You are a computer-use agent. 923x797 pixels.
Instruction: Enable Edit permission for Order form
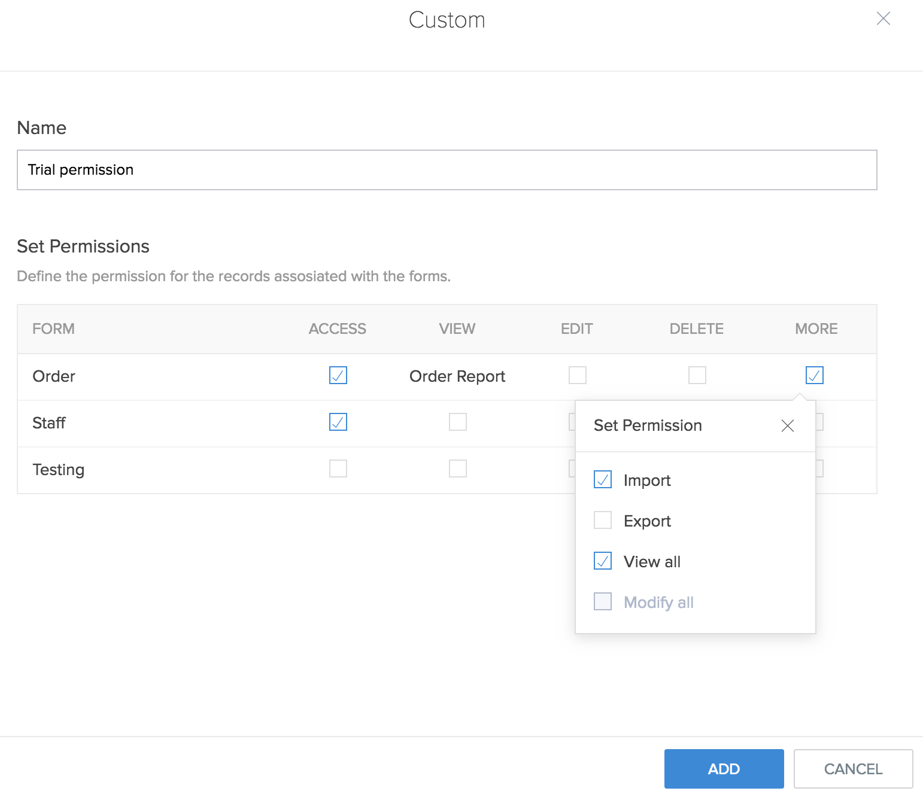(578, 376)
